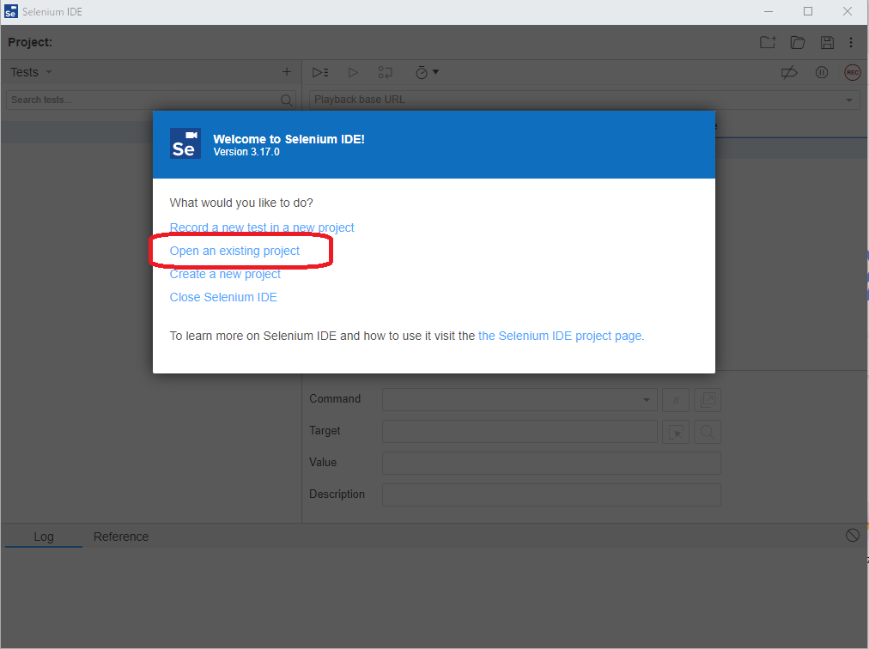
Task: Click Open an existing project link
Action: click(234, 251)
